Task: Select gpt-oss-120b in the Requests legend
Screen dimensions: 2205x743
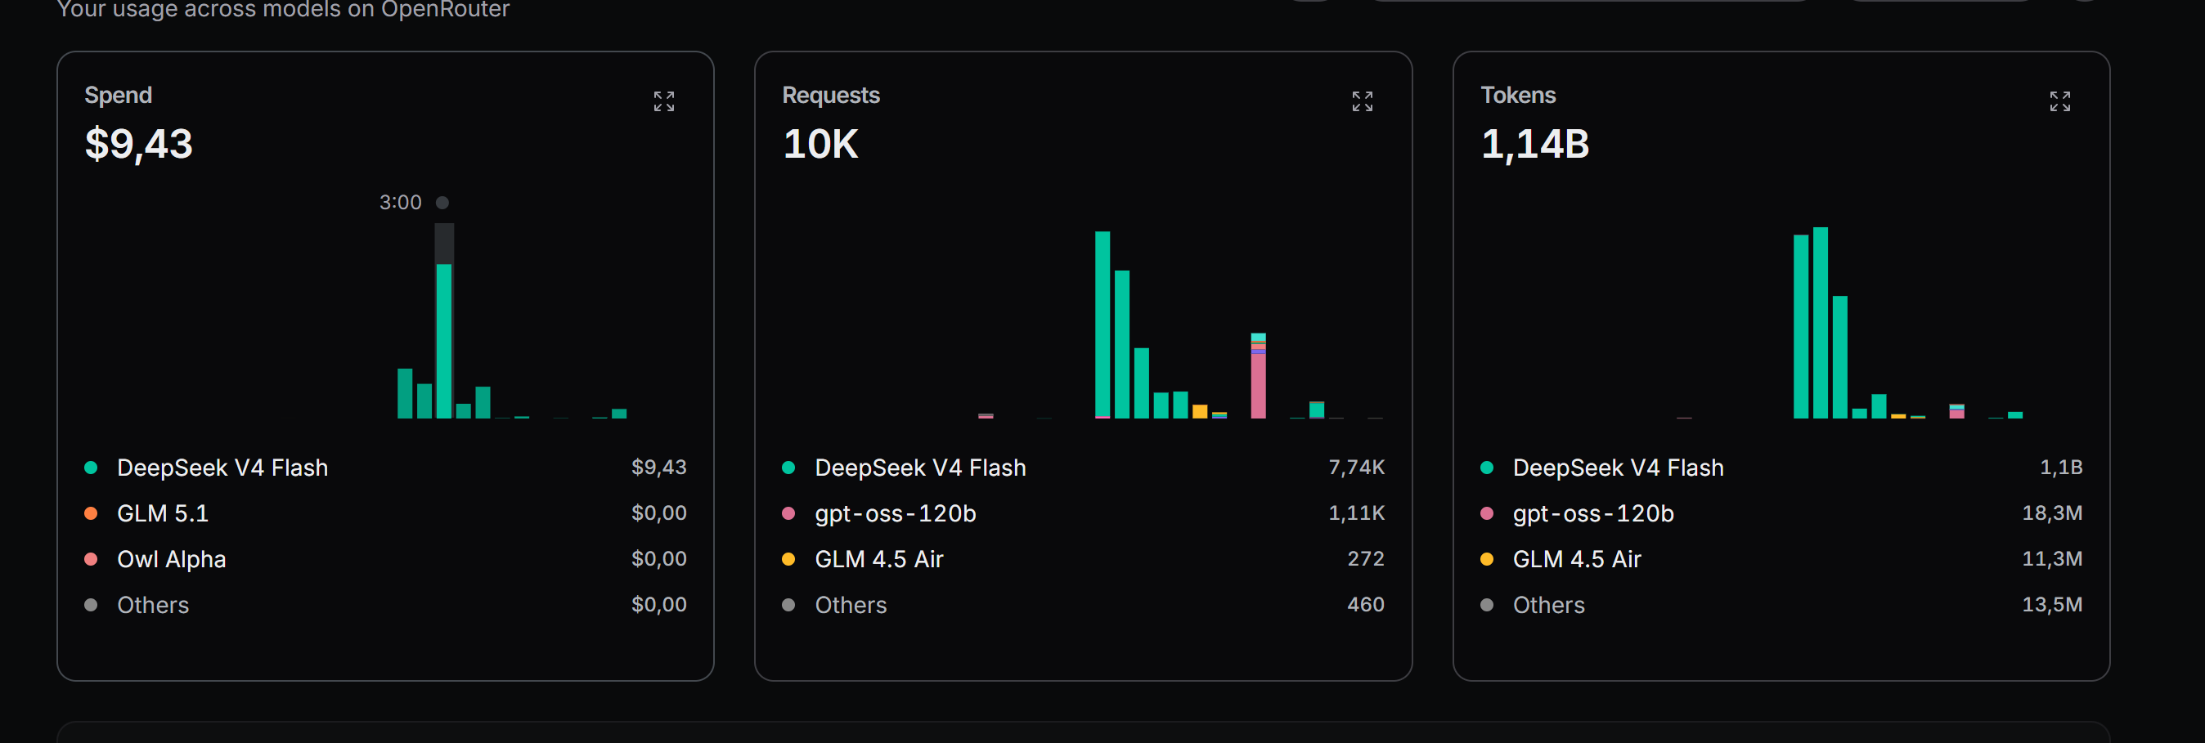Action: [896, 513]
